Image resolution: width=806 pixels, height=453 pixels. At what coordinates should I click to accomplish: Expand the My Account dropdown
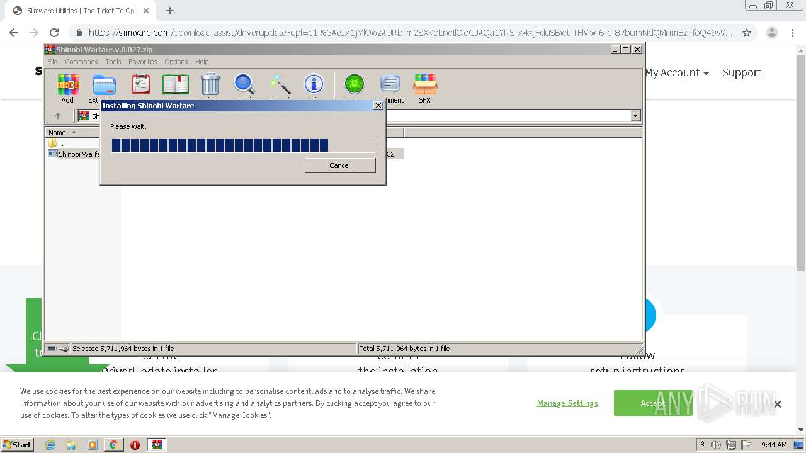(x=677, y=72)
